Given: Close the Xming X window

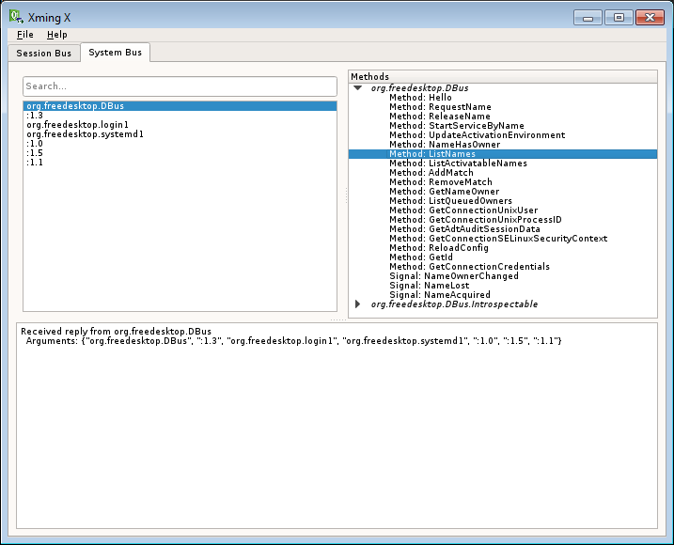Looking at the screenshot, I should (650, 18).
